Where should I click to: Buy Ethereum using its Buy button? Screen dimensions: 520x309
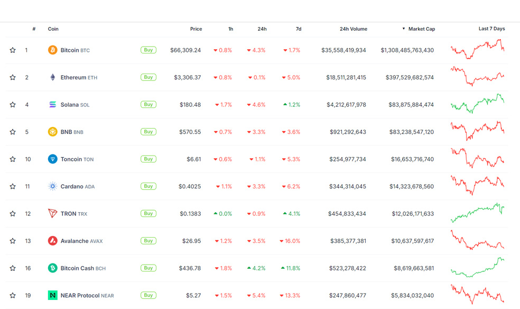(x=148, y=77)
